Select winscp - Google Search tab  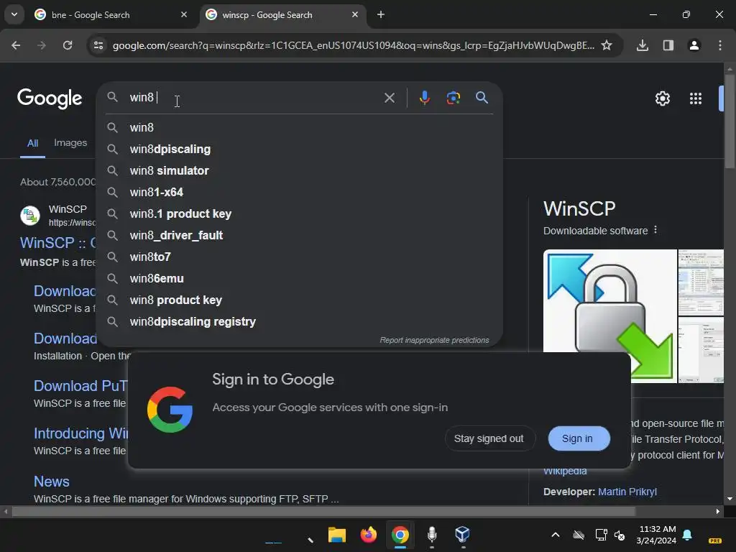tap(282, 15)
